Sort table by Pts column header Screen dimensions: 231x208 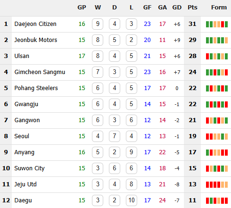pos(192,8)
